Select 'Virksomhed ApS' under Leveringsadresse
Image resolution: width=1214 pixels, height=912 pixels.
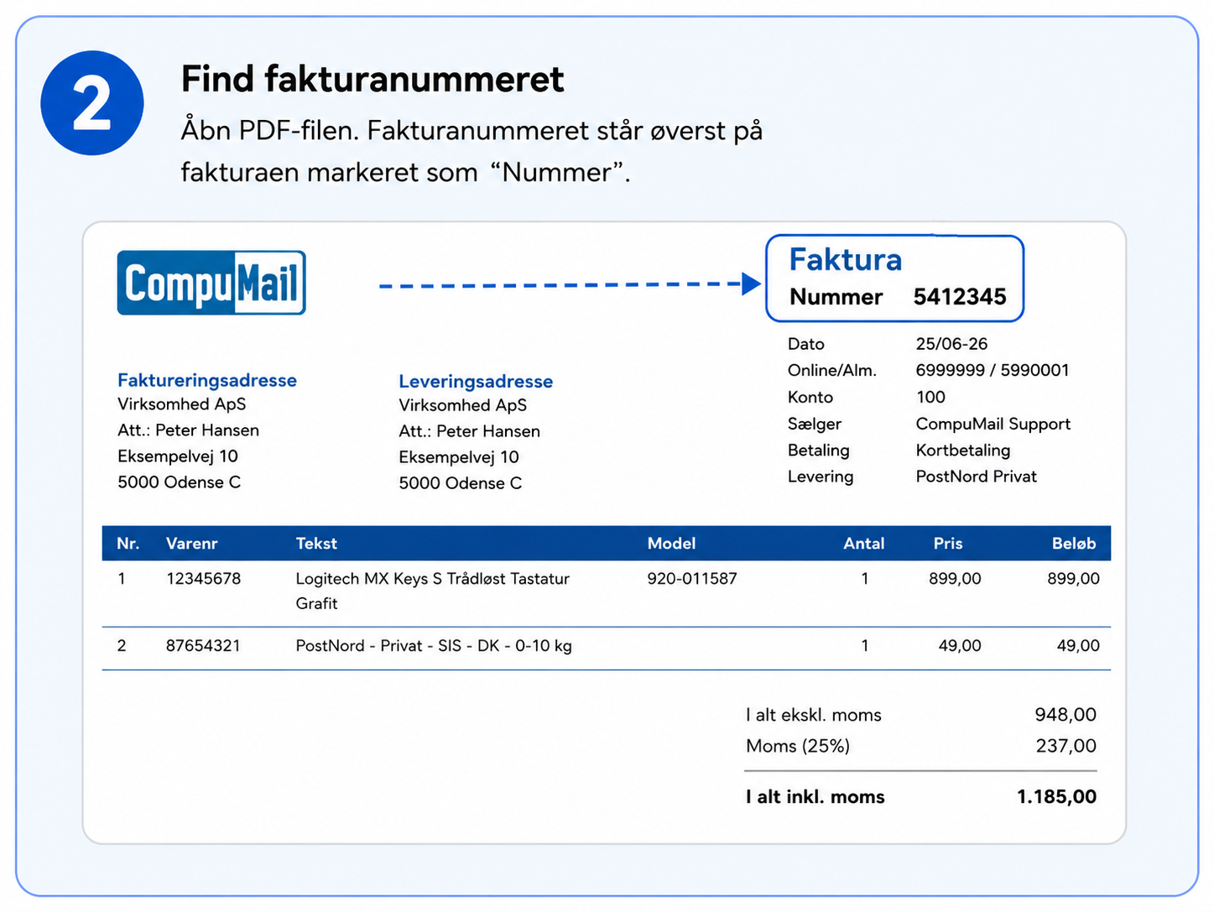point(462,405)
